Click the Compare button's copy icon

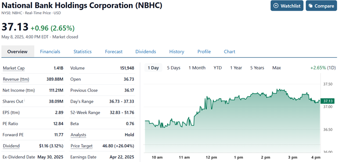[x=311, y=6]
